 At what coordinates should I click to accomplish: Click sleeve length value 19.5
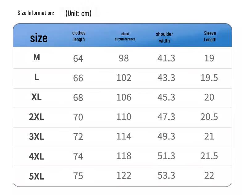click(x=209, y=78)
